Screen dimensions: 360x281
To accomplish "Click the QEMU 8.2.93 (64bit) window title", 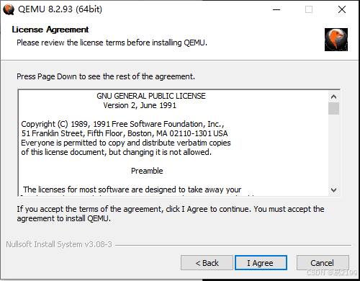I will click(x=60, y=9).
